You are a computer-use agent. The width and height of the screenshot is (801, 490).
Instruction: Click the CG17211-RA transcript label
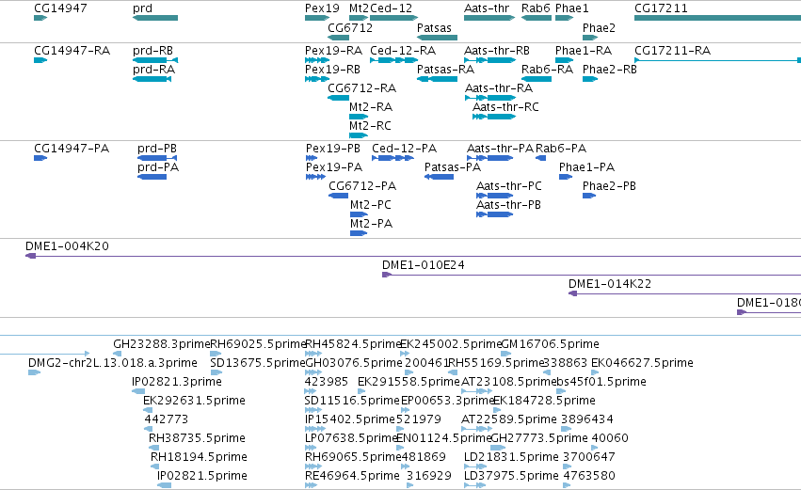tap(672, 51)
